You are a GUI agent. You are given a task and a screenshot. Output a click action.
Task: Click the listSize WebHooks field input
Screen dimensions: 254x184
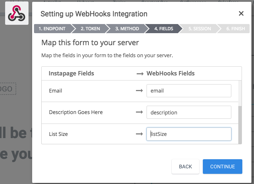(189, 134)
